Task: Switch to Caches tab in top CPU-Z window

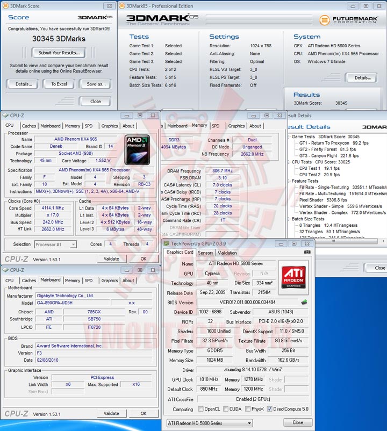Action: pyautogui.click(x=29, y=126)
